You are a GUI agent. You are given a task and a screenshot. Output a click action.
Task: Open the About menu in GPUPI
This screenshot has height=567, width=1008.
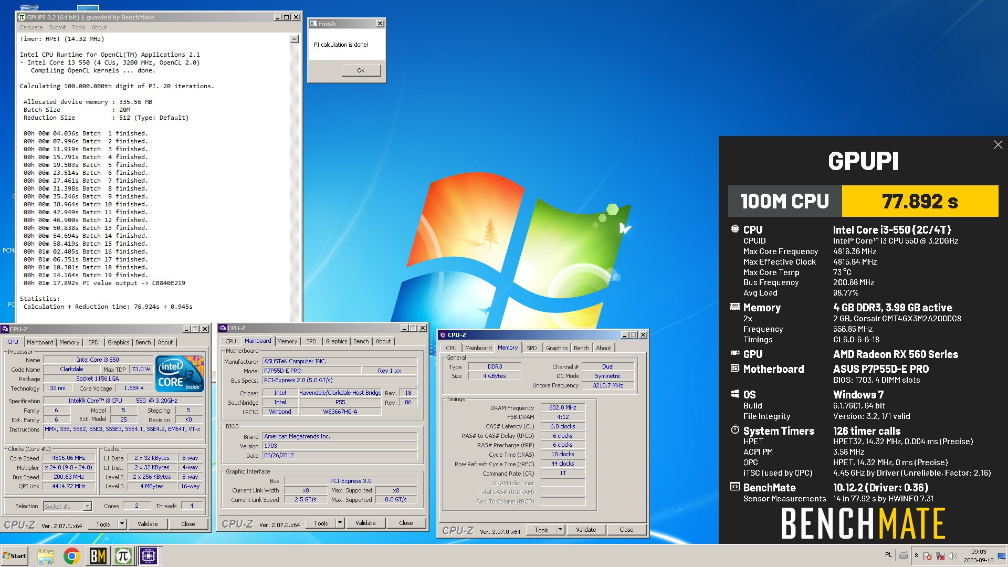99,27
